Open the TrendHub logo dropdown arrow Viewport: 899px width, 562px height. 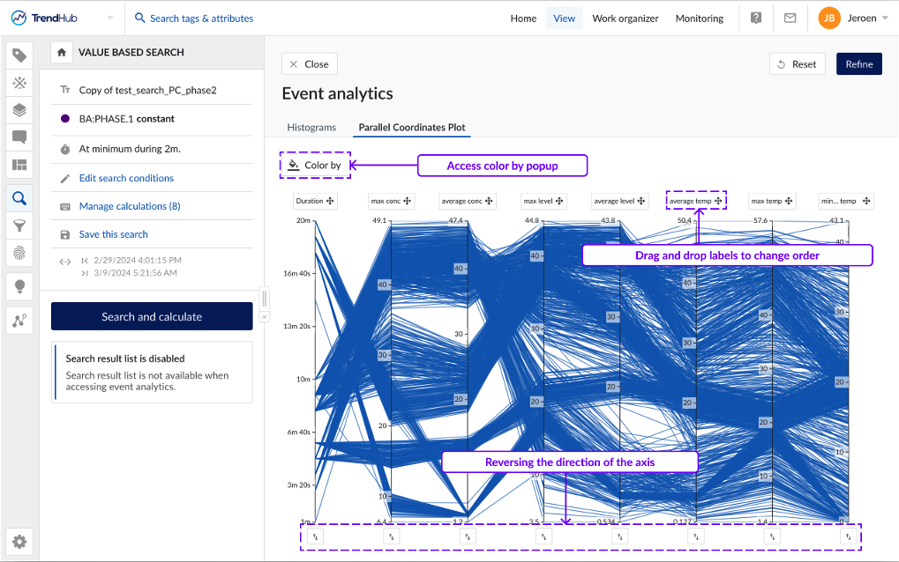109,18
